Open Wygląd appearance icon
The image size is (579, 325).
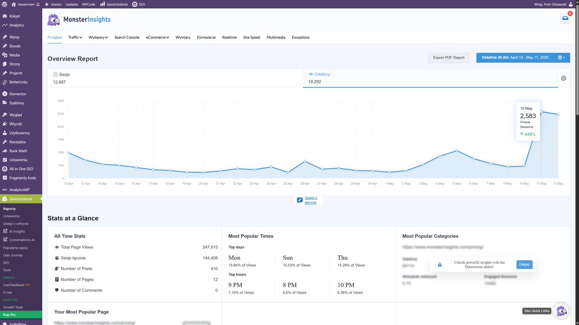click(x=4, y=115)
